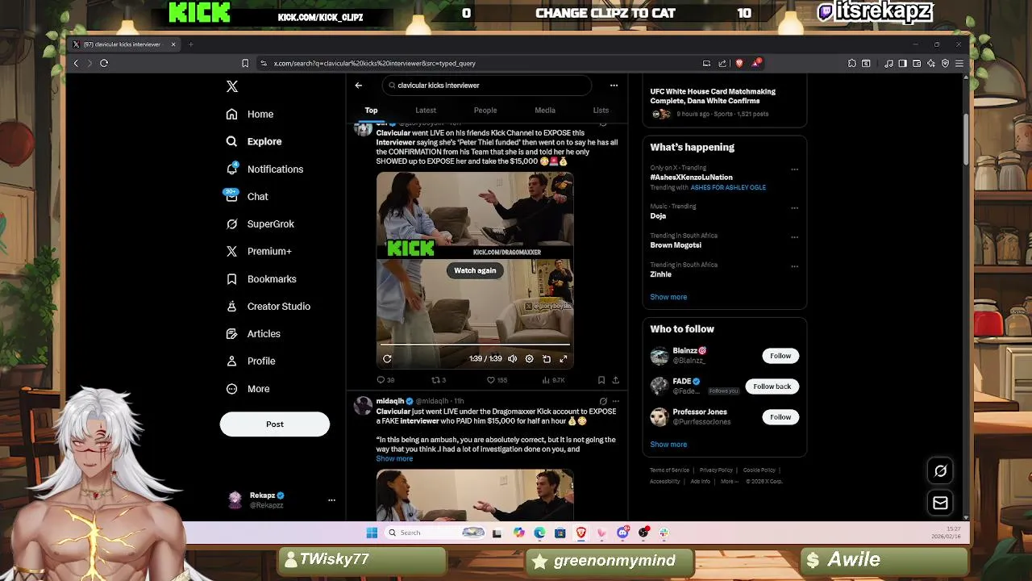Like the post with 155 likes
The width and height of the screenshot is (1032, 581).
pyautogui.click(x=497, y=380)
